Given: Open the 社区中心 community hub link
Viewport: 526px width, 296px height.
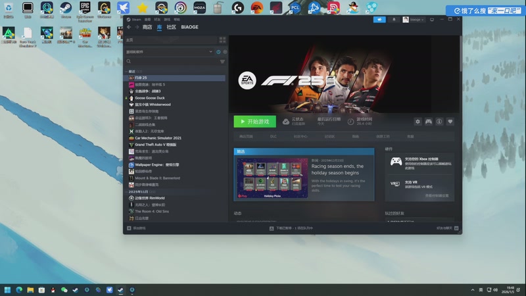Looking at the screenshot, I should pos(300,136).
